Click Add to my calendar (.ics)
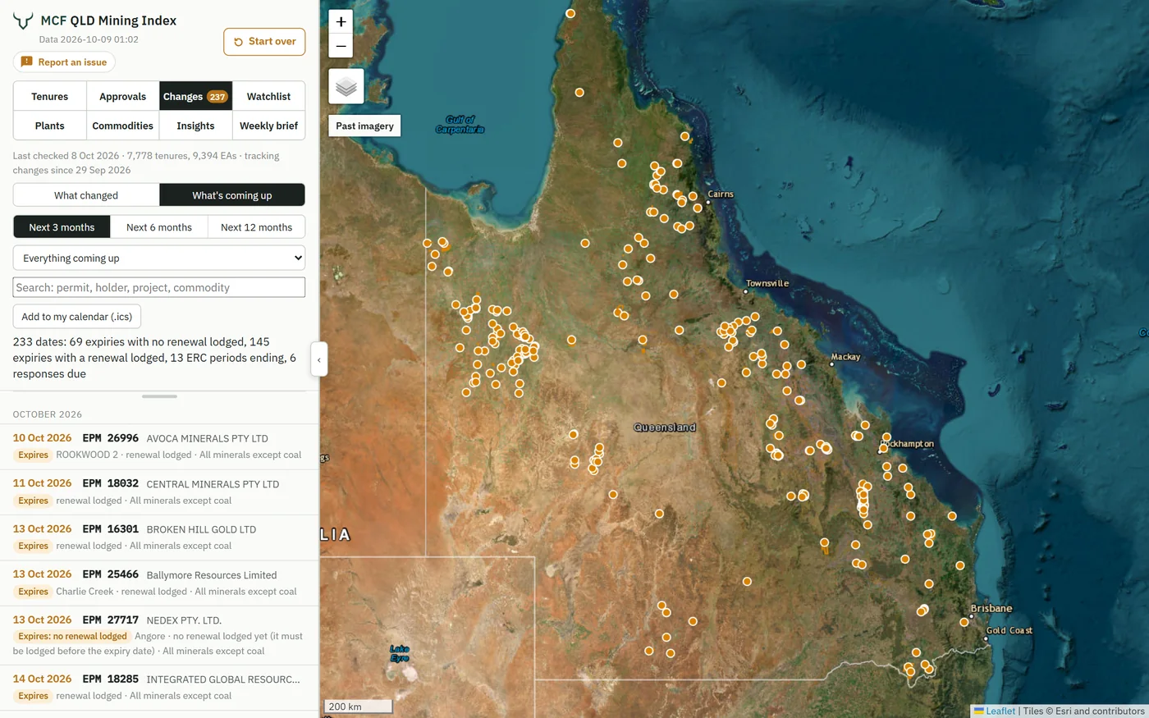The height and width of the screenshot is (718, 1149). (x=77, y=317)
